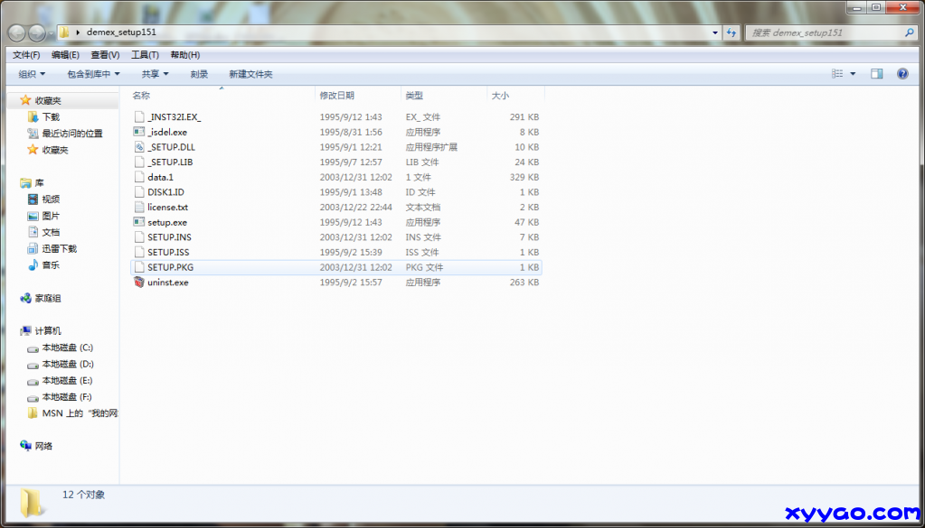The image size is (925, 528).
Task: Select the setup.exe file icon
Action: (x=138, y=222)
